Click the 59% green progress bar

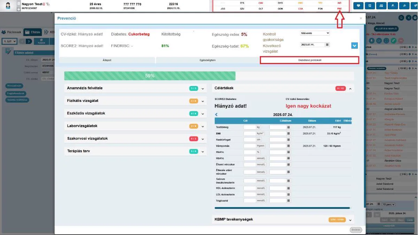coord(150,76)
